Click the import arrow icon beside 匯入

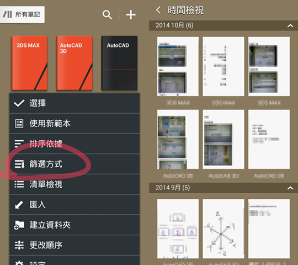coord(19,205)
